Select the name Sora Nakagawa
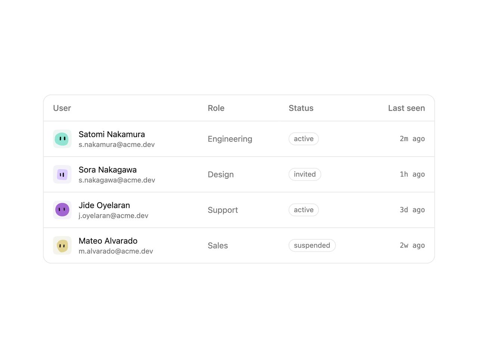Viewport: 478px width, 358px height. click(108, 170)
